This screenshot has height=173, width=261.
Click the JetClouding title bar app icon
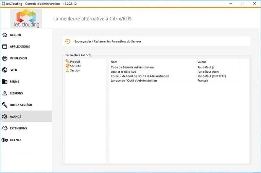pyautogui.click(x=3, y=3)
